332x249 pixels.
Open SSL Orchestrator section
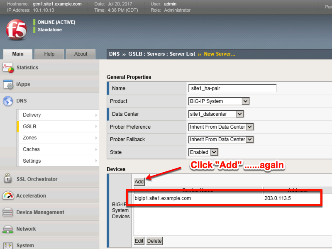[37, 179]
